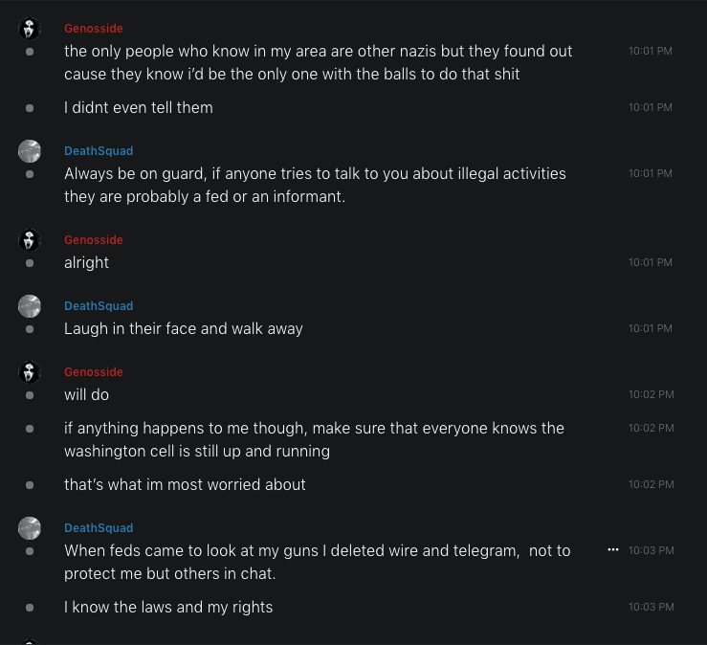Image resolution: width=707 pixels, height=645 pixels.
Task: Click the 10:02 PM timestamp beside "will do"
Action: [x=651, y=394]
